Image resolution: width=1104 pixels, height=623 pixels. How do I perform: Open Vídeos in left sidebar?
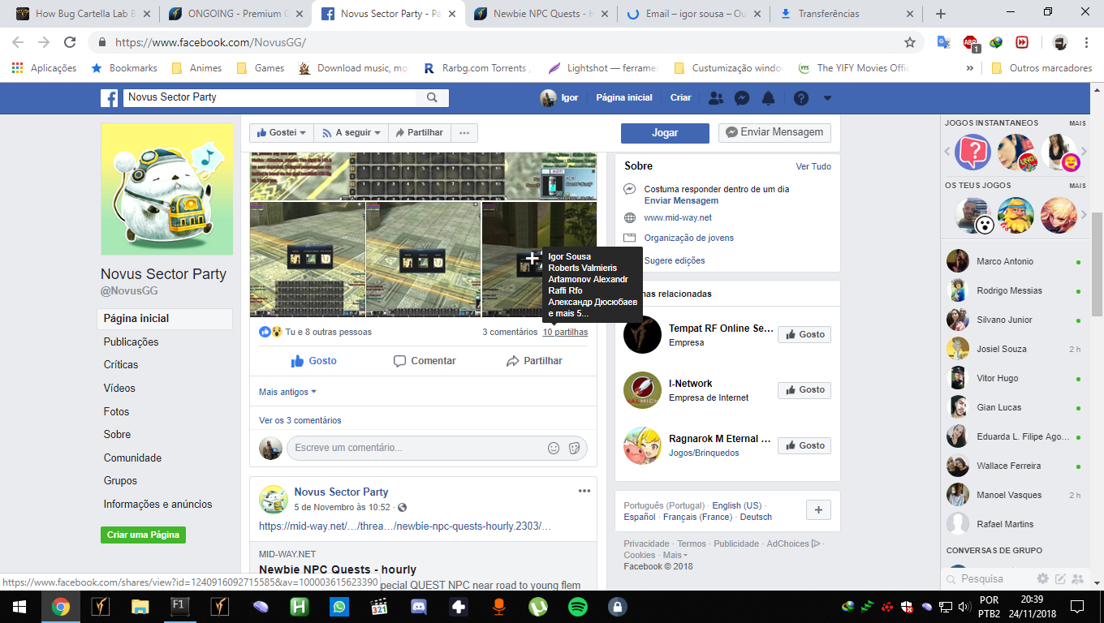(119, 389)
